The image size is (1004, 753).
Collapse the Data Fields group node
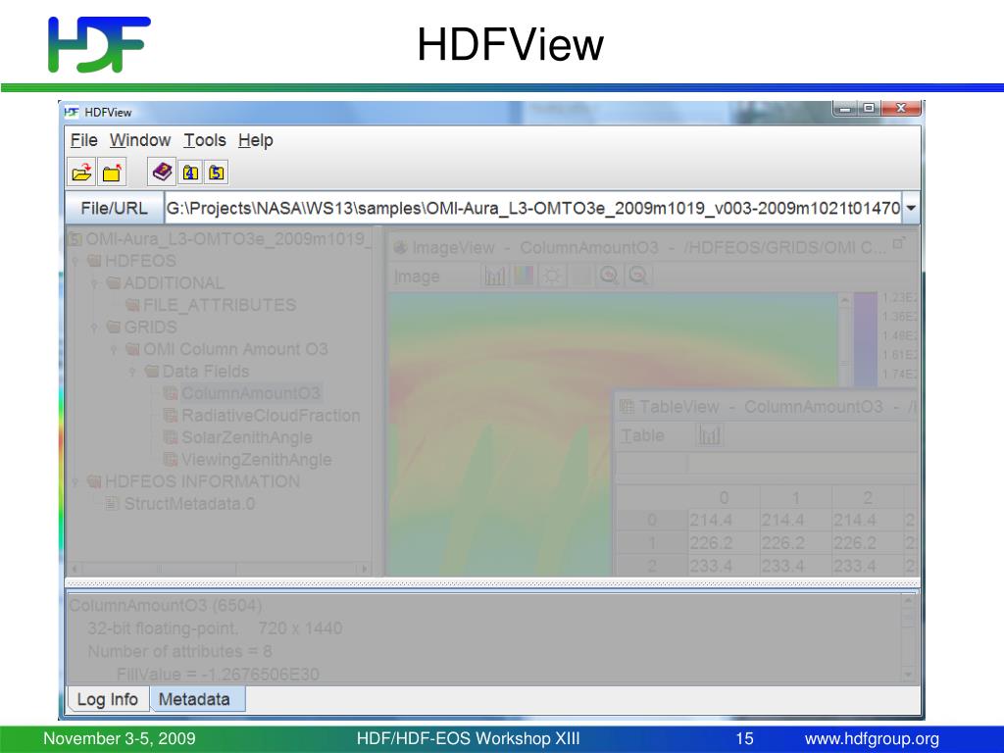(x=132, y=372)
